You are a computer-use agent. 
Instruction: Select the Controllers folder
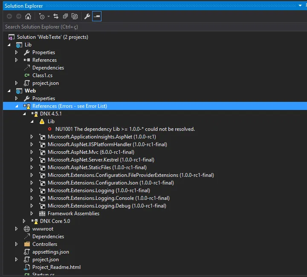[44, 244]
